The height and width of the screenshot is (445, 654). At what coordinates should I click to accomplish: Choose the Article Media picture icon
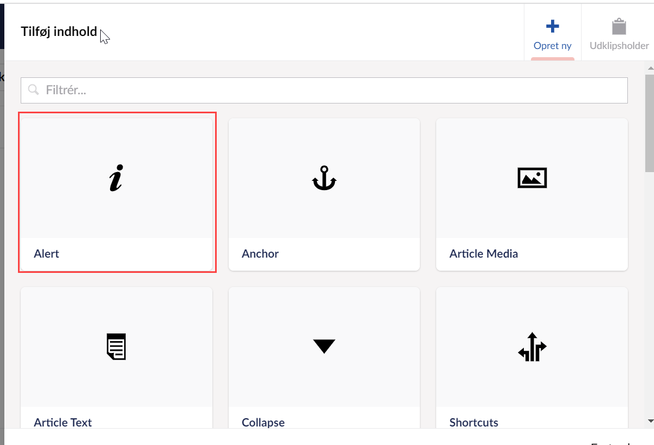(x=532, y=178)
